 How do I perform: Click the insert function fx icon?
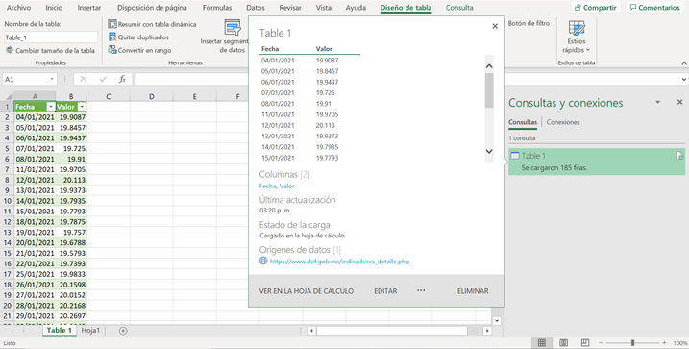(123, 79)
